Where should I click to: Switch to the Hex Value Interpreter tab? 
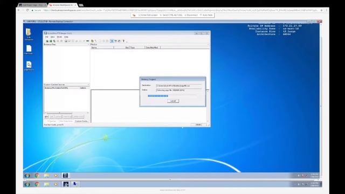coord(66,121)
